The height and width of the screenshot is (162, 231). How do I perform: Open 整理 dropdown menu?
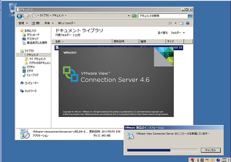[23, 23]
